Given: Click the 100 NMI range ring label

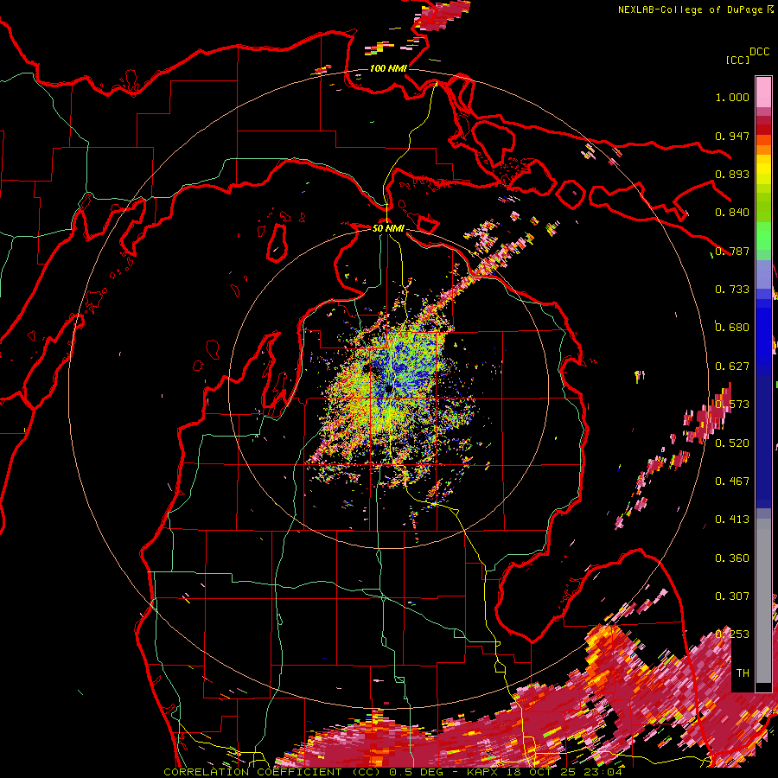Looking at the screenshot, I should (x=388, y=68).
